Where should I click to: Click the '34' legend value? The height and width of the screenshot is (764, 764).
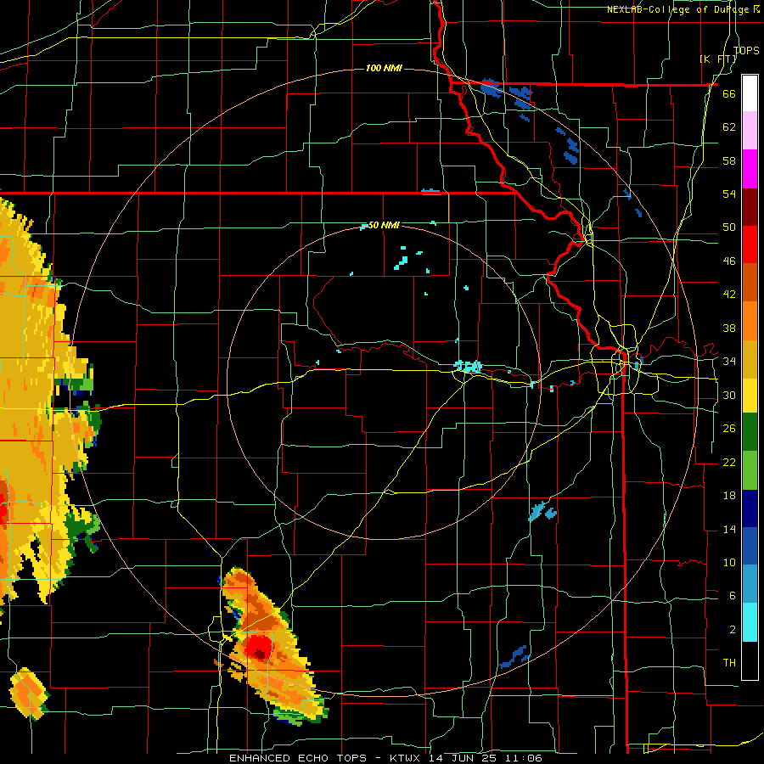tap(729, 361)
